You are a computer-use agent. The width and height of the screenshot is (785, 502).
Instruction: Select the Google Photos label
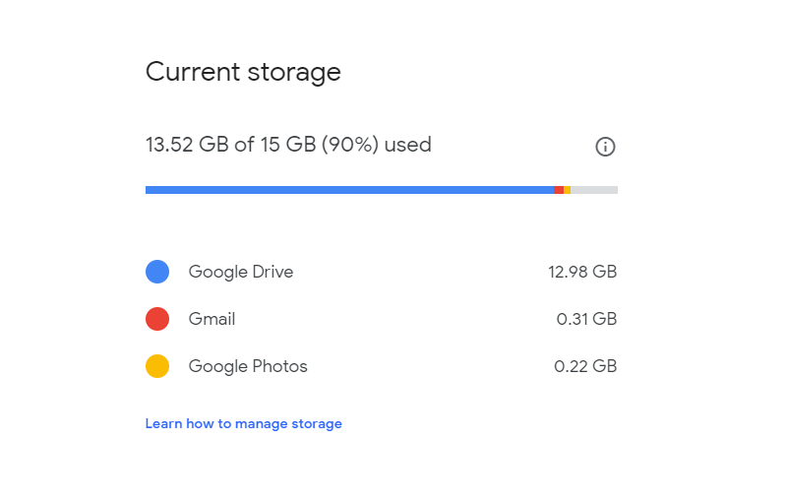tap(248, 366)
